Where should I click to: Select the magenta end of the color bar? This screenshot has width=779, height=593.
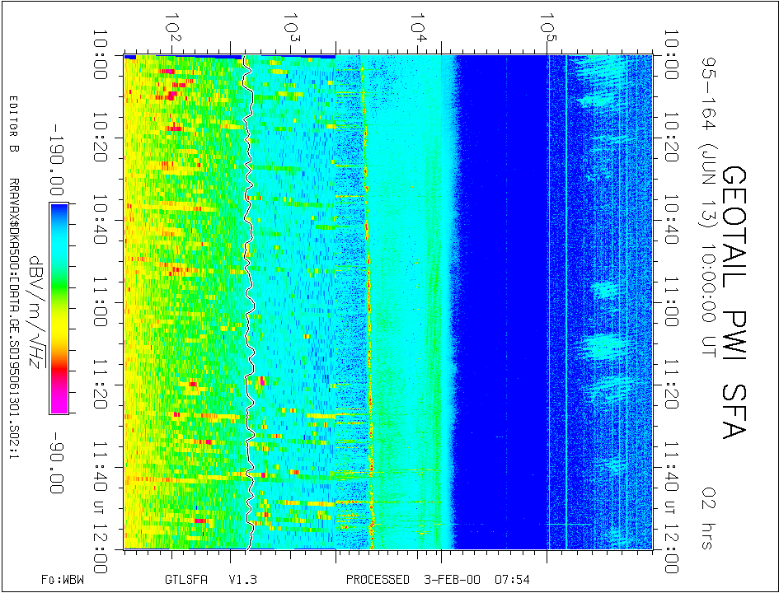pyautogui.click(x=59, y=402)
